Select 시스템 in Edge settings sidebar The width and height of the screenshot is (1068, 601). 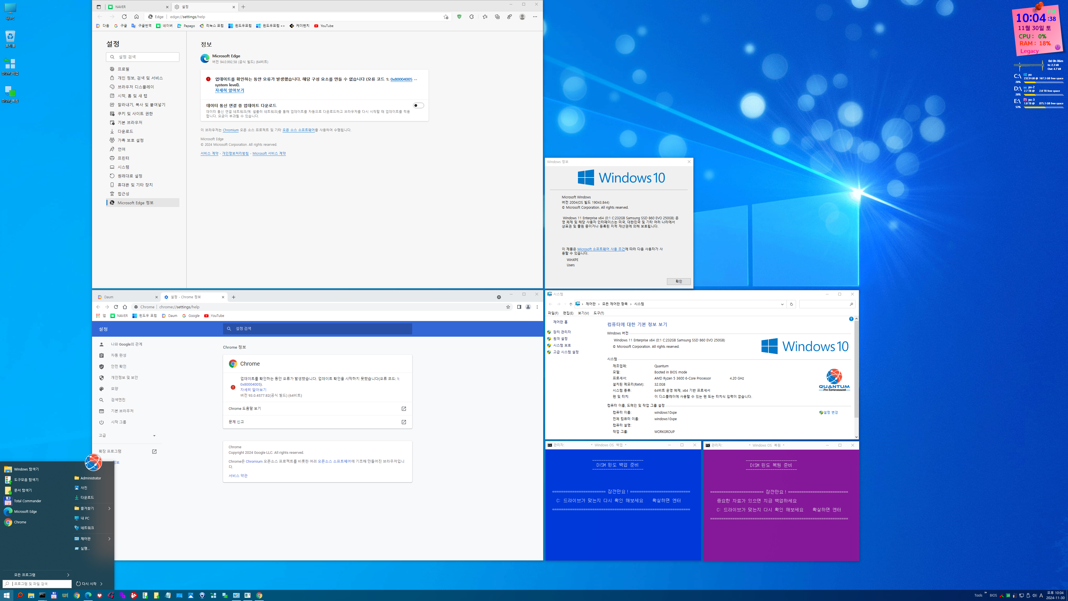click(143, 167)
